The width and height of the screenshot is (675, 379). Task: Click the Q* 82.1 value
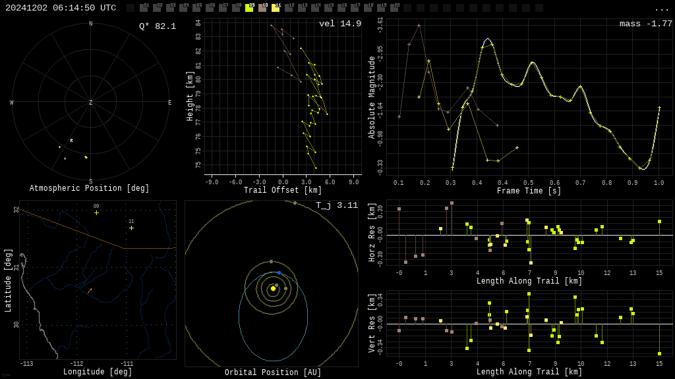158,26
